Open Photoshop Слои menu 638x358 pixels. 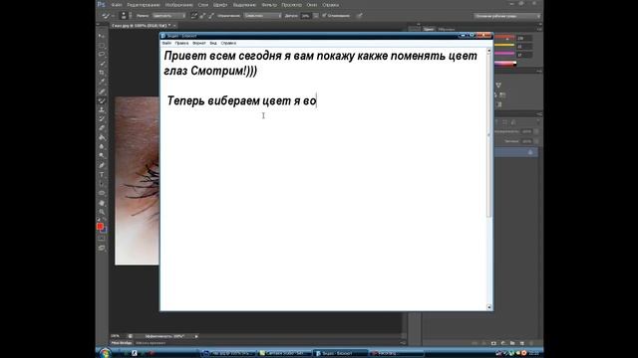coord(203,5)
